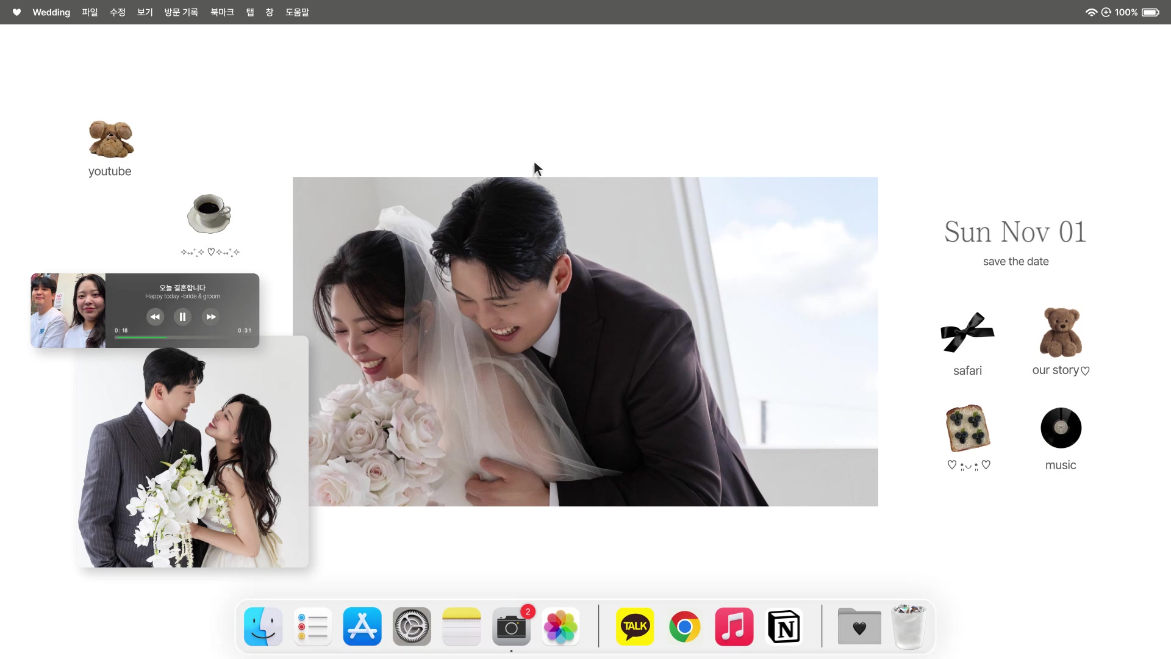Image resolution: width=1171 pixels, height=659 pixels.
Task: Open the App Store dock icon
Action: click(362, 626)
